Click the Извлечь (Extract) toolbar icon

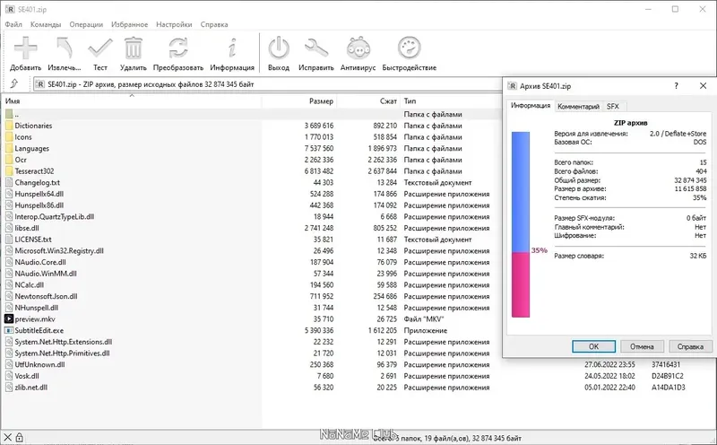[64, 48]
